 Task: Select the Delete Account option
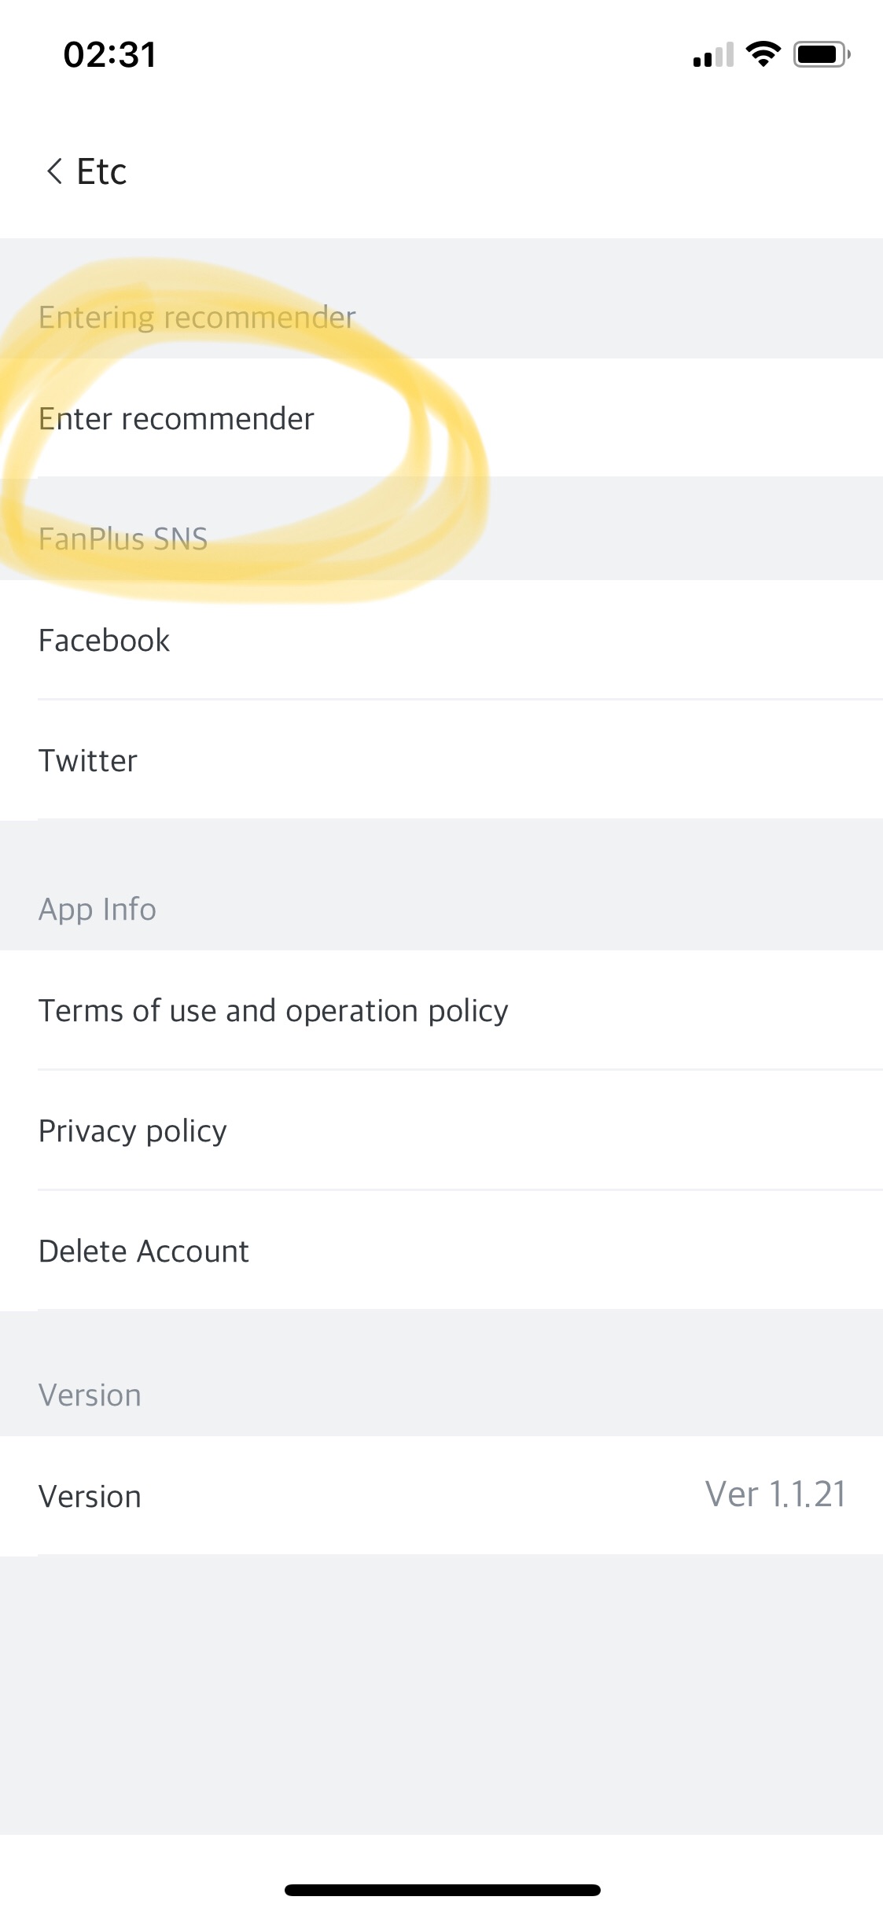(x=143, y=1252)
